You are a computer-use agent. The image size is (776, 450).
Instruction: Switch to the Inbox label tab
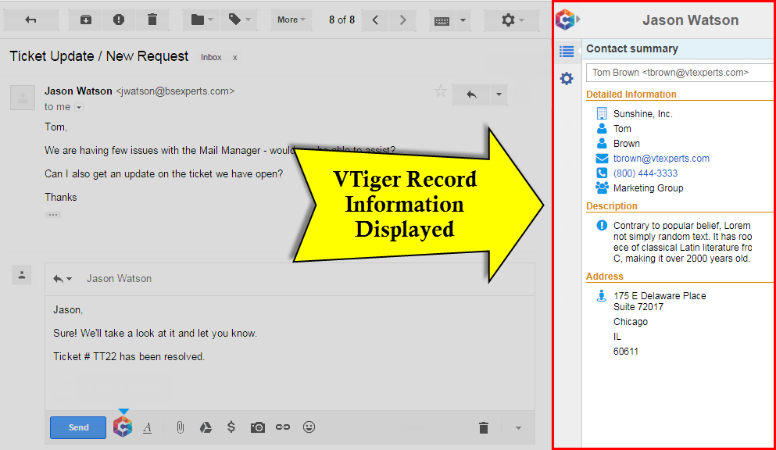click(211, 56)
